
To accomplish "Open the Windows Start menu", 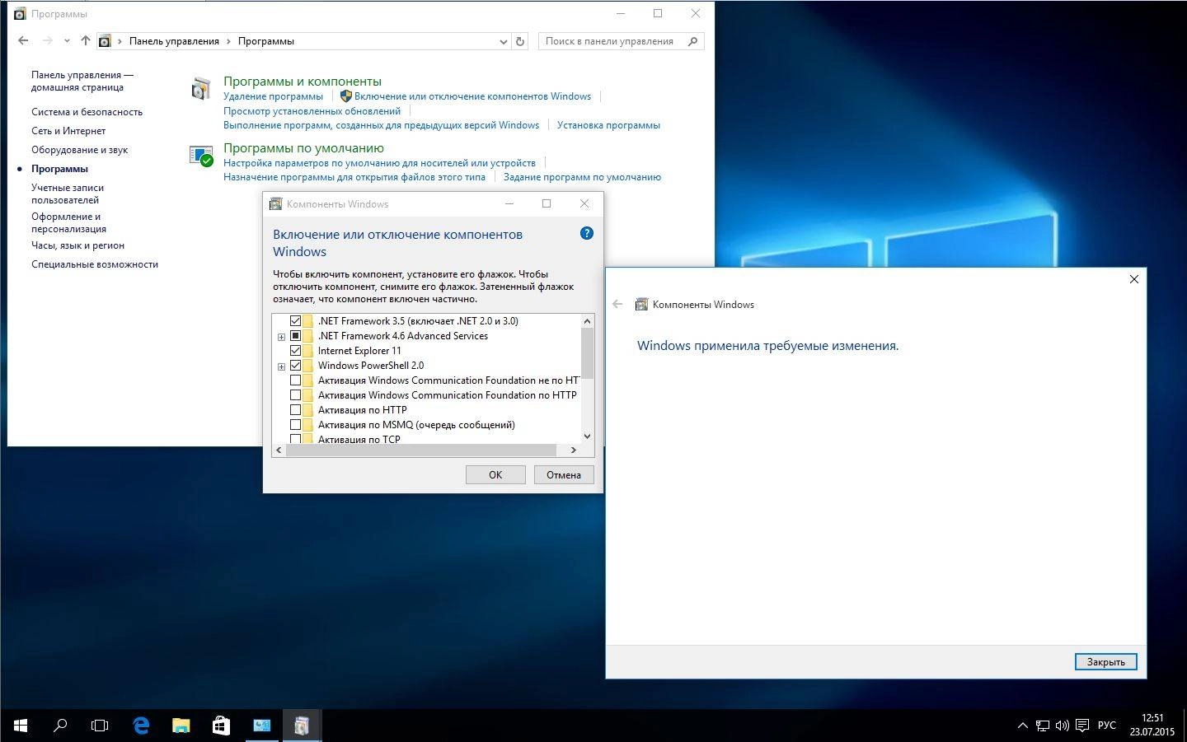I will [20, 726].
